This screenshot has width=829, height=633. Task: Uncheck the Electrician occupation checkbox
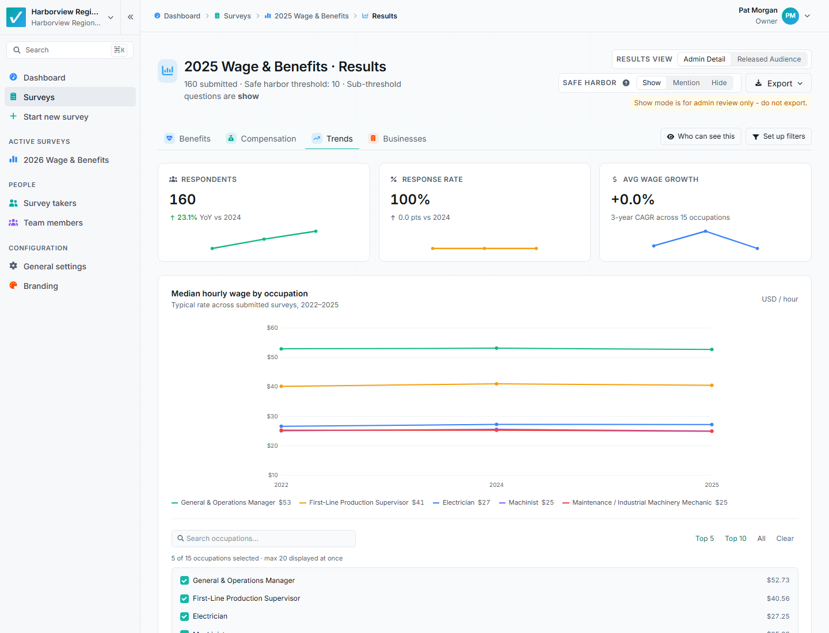[x=184, y=616]
